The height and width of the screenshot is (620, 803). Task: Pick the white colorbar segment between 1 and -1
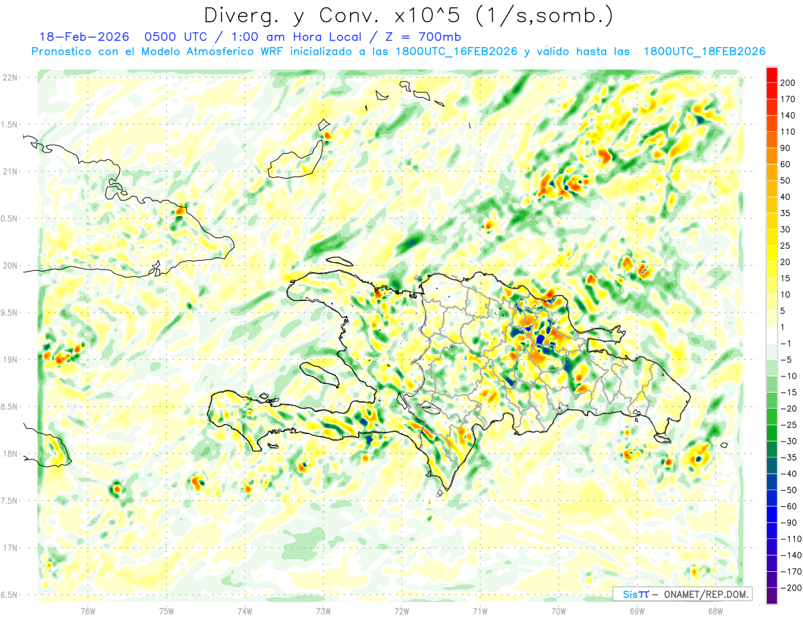click(772, 336)
